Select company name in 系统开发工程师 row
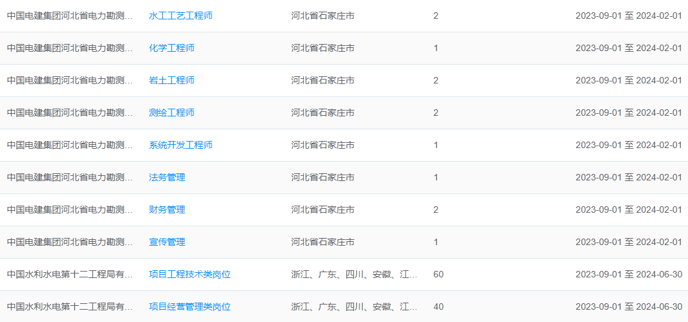 (70, 145)
